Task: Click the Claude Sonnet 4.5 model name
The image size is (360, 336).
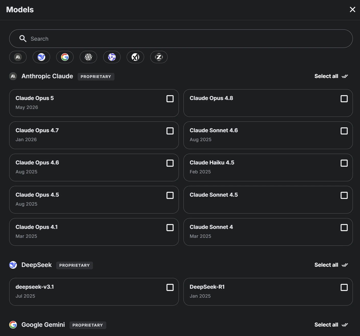Action: (214, 195)
